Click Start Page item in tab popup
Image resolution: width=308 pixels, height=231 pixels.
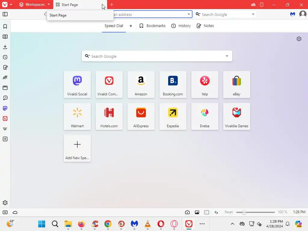(80, 15)
